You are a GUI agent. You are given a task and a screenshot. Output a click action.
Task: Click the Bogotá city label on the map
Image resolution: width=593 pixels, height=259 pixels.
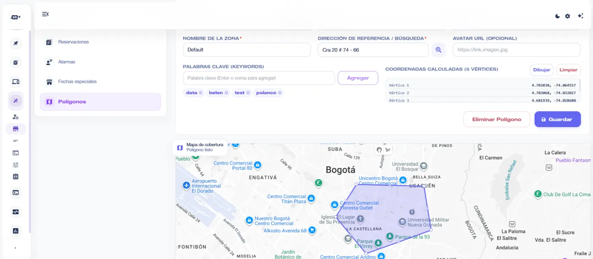coord(341,170)
